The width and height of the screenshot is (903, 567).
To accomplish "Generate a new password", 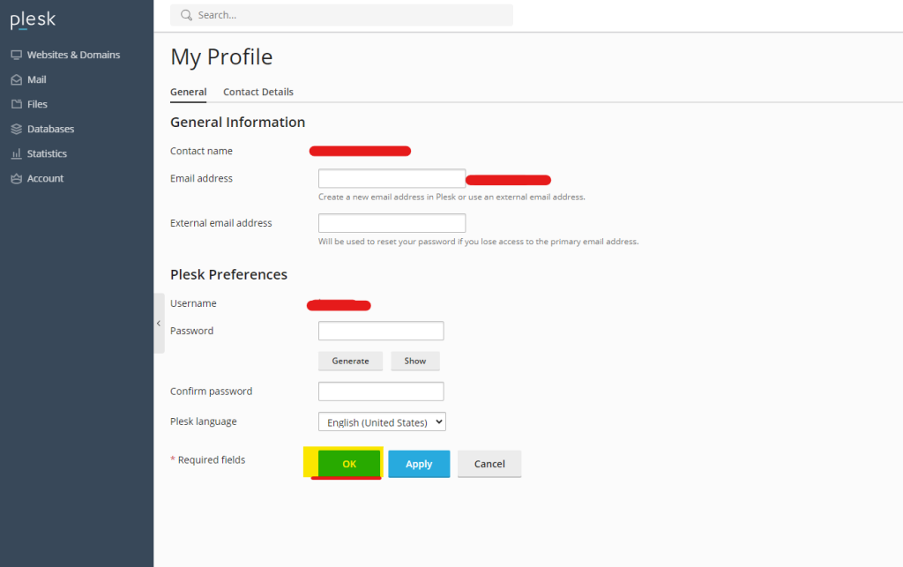I will (x=350, y=361).
